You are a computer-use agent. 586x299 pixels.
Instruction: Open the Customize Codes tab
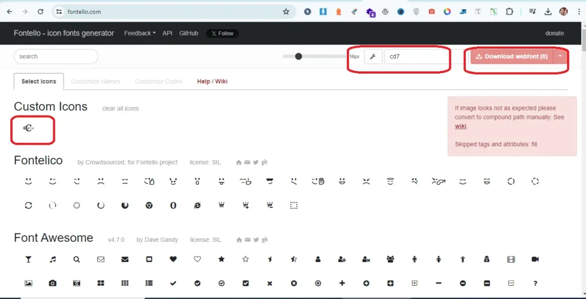pyautogui.click(x=159, y=81)
